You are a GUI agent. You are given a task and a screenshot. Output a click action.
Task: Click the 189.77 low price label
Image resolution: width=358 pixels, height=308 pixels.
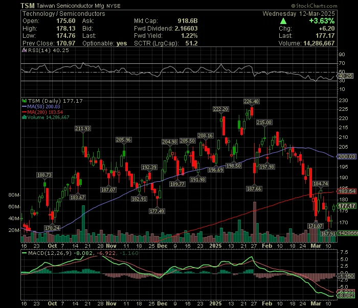[177, 184]
